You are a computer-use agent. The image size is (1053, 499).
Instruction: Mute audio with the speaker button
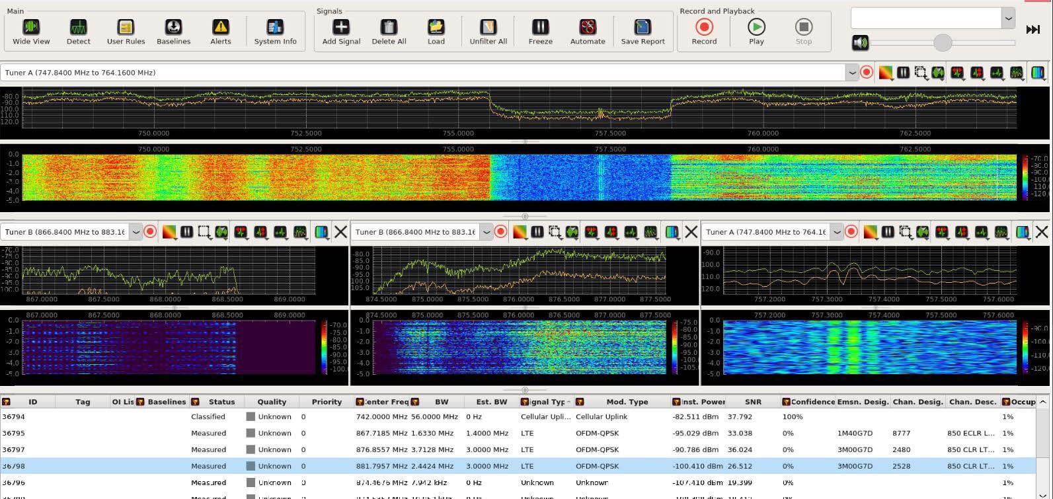(x=860, y=43)
